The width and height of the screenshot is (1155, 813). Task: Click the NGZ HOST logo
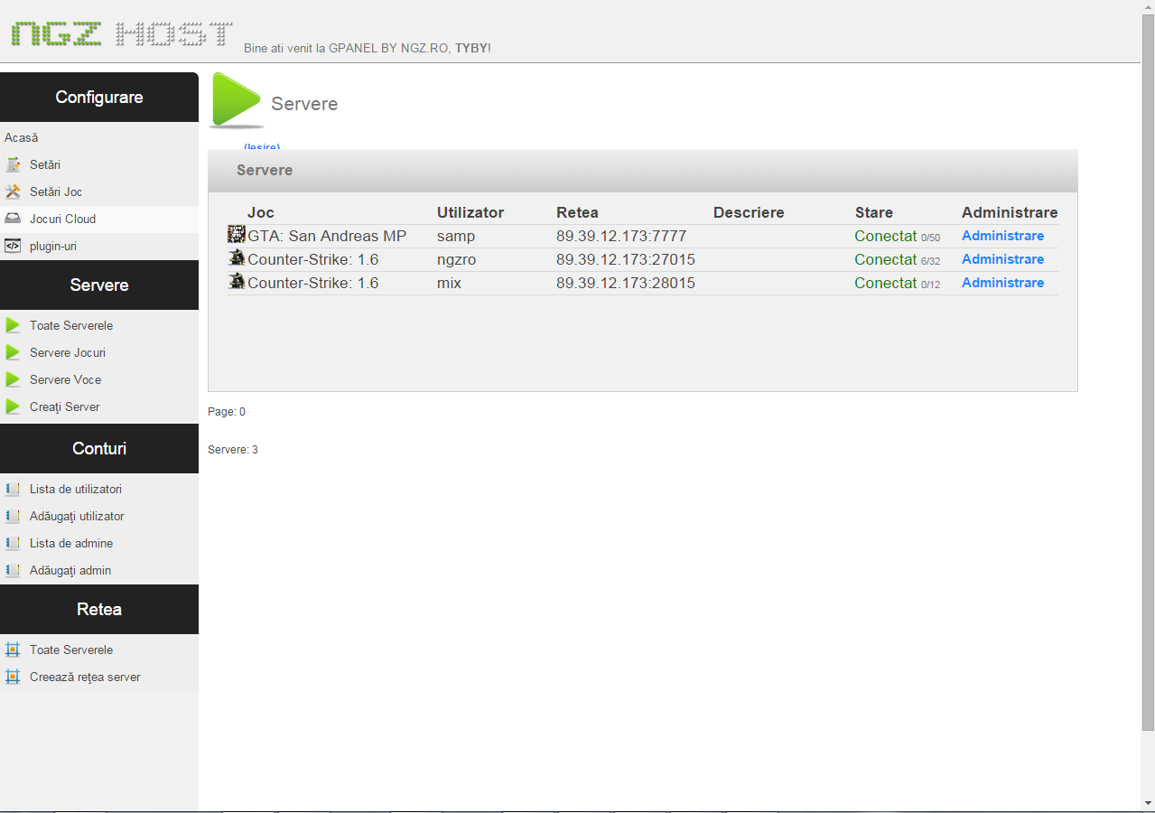[x=122, y=34]
